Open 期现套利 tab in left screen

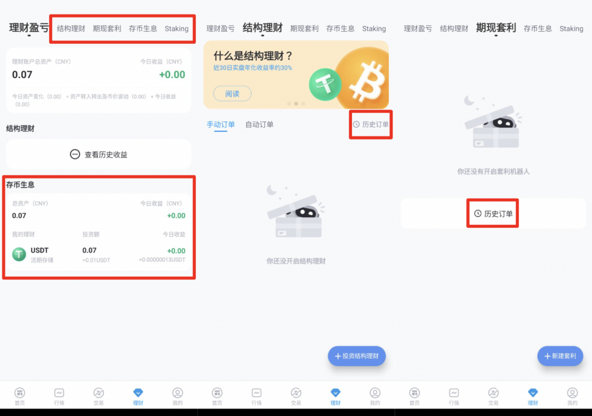(x=107, y=29)
